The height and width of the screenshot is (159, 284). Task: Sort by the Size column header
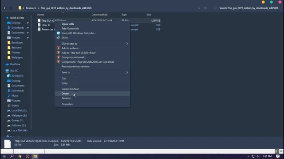[x=149, y=15]
